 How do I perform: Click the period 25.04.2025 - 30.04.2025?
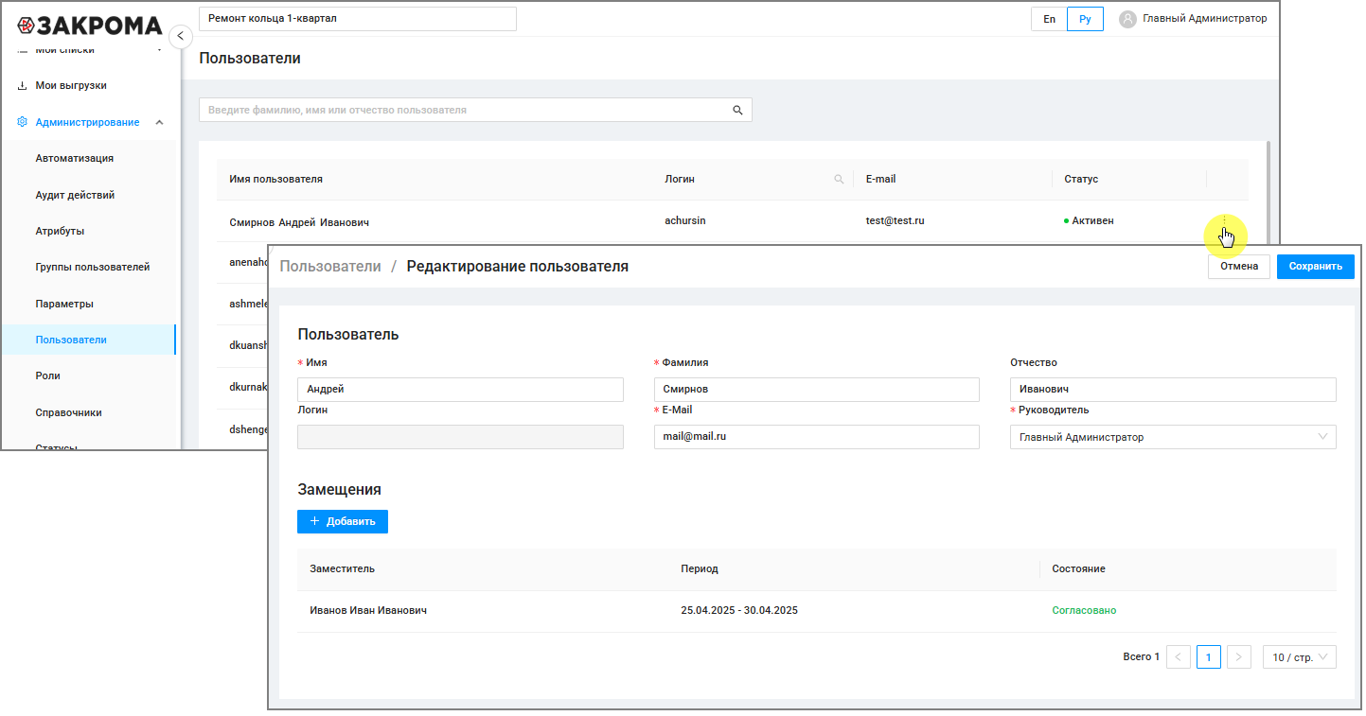[739, 611]
